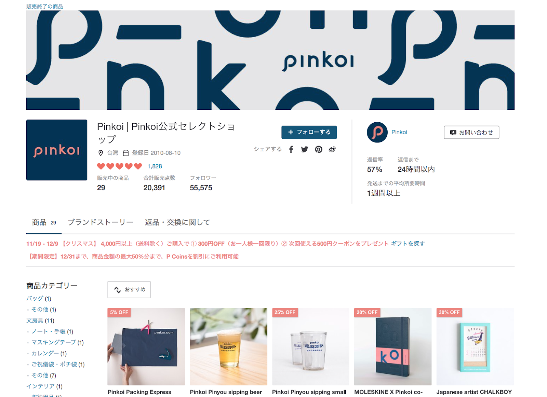Open the MOLESKINE notebook product thumbnail
547x397 pixels.
pyautogui.click(x=393, y=347)
